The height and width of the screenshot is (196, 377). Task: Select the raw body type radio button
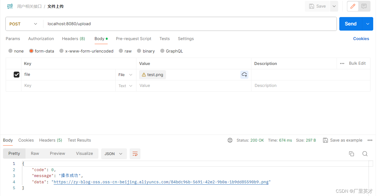(x=120, y=51)
